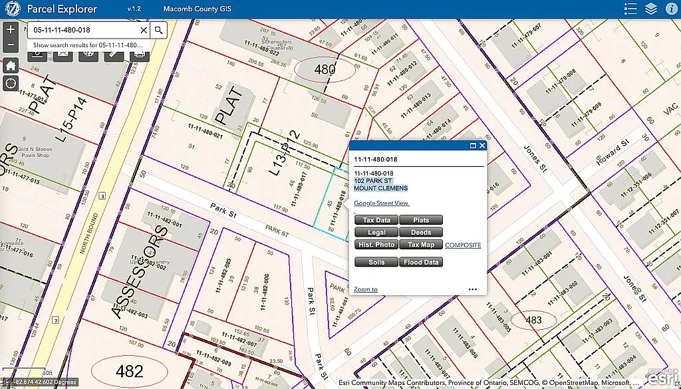This screenshot has height=389, width=681.
Task: Maximize the parcel info popup
Action: 473,146
